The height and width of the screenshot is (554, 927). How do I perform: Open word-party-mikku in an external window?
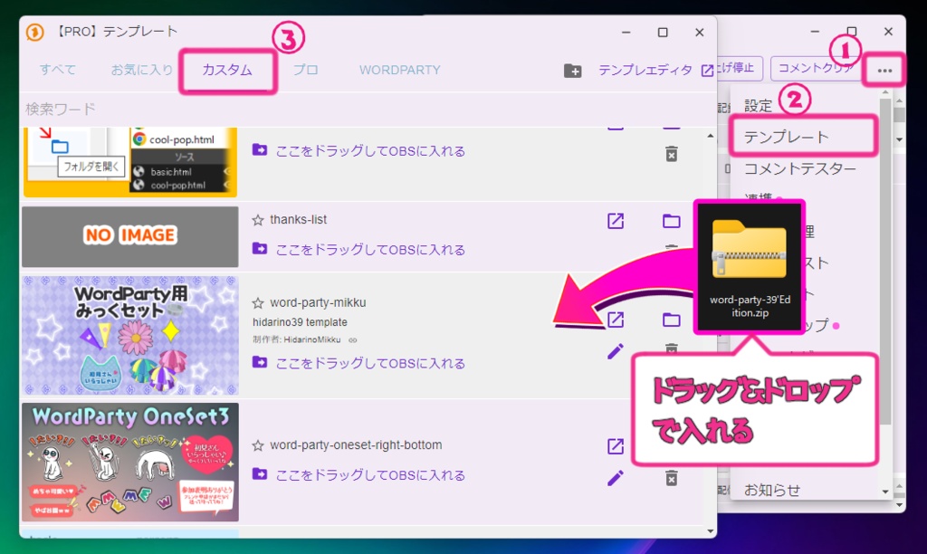pos(616,320)
